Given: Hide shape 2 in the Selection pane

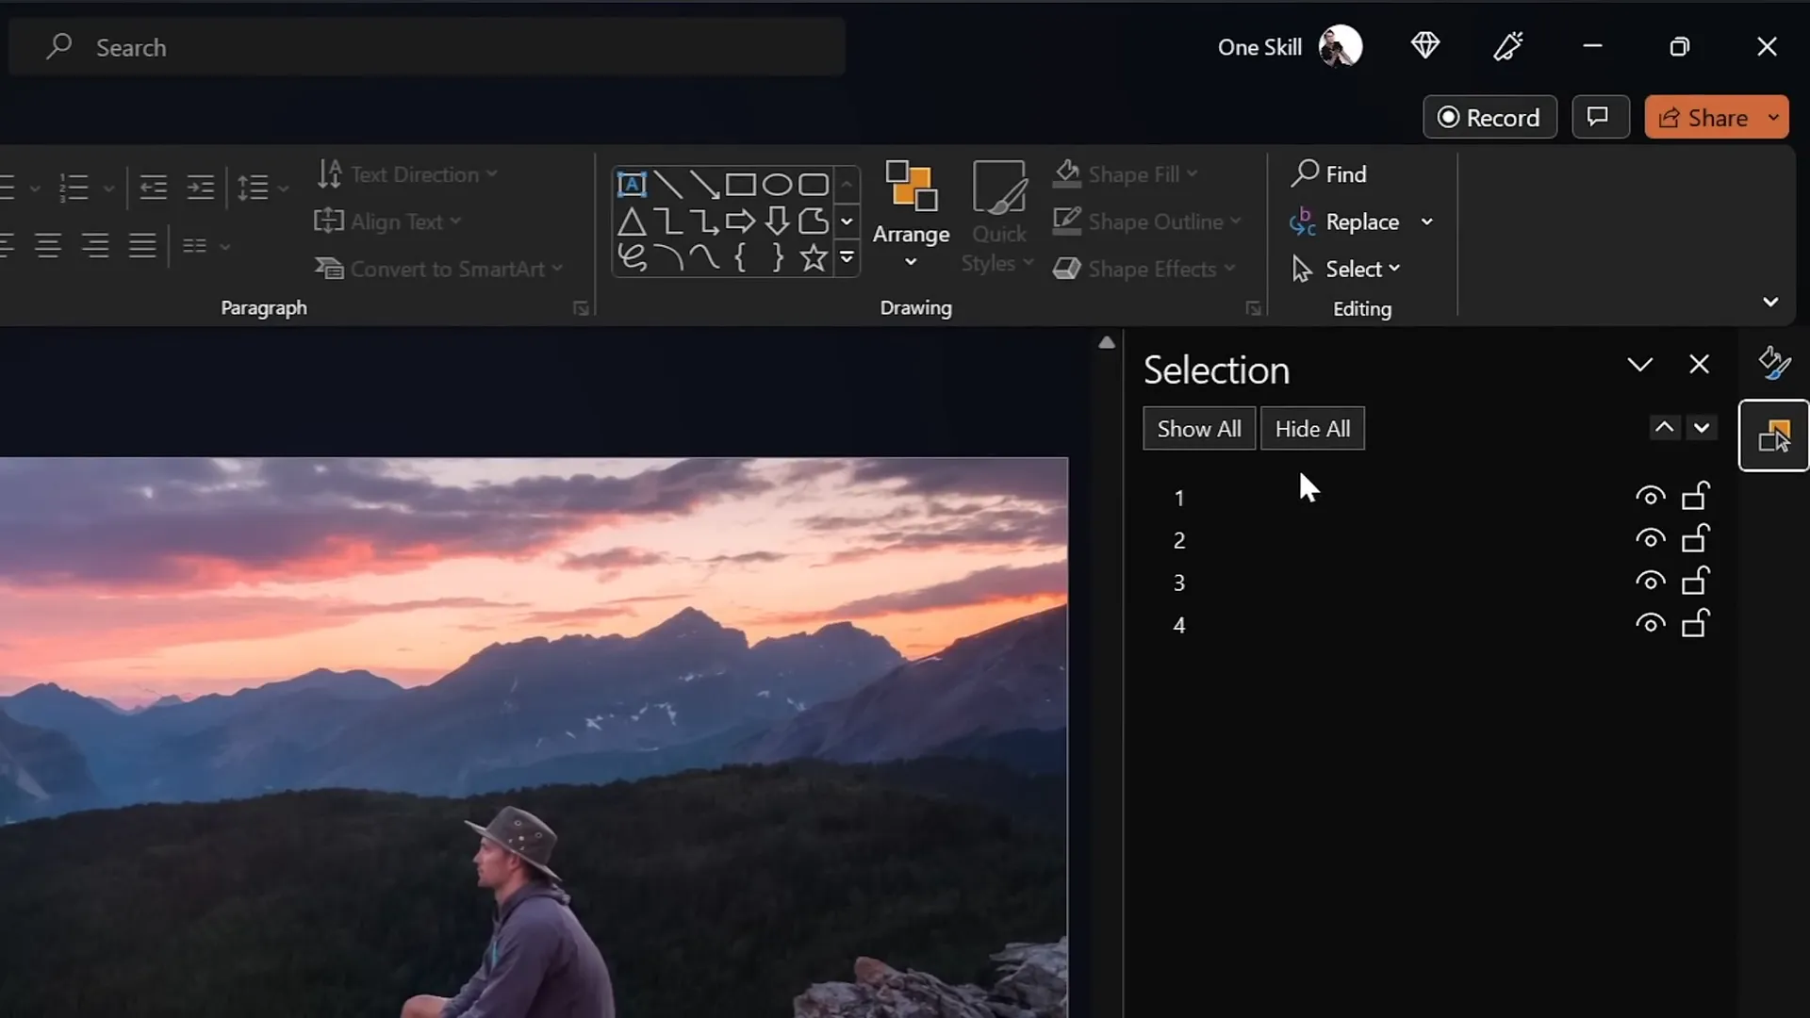Looking at the screenshot, I should pos(1650,539).
